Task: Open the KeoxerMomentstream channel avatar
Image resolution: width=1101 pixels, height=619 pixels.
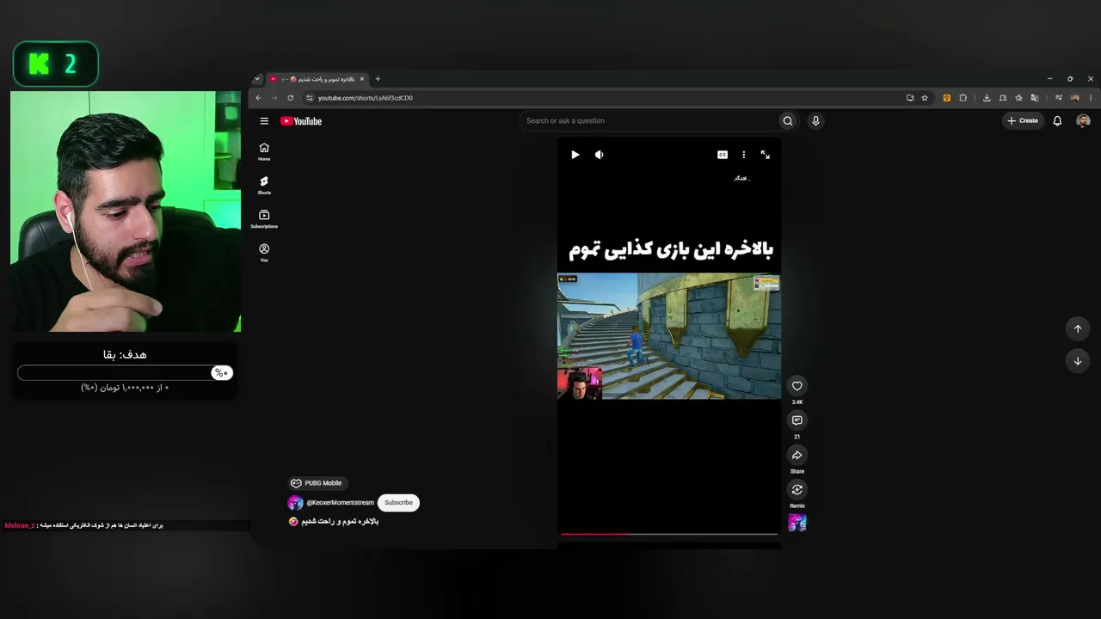Action: [295, 503]
